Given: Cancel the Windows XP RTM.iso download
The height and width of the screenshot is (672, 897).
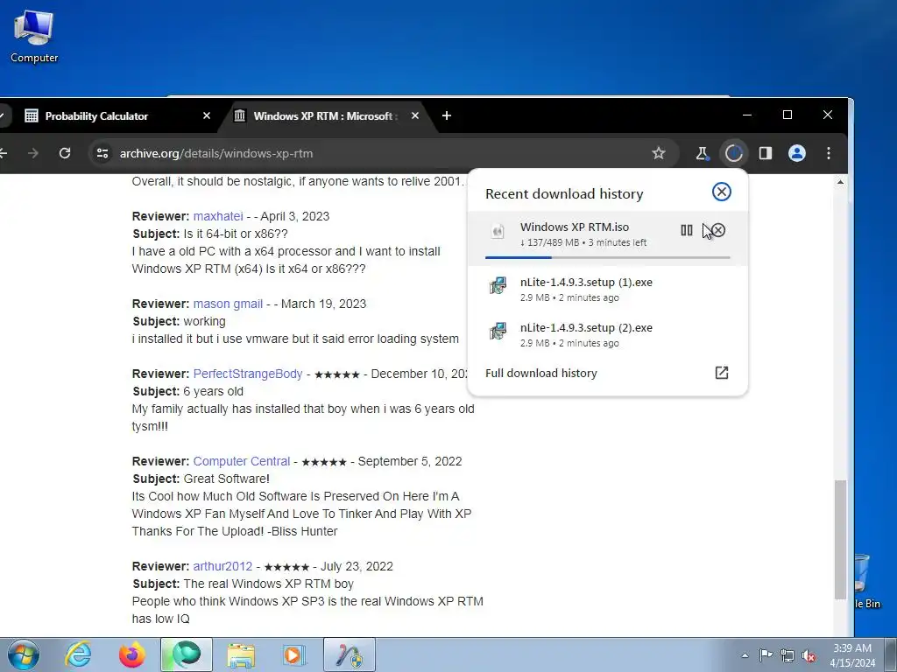Looking at the screenshot, I should point(718,230).
